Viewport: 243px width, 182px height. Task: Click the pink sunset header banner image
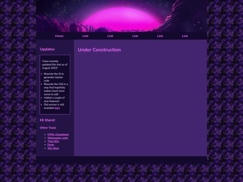click(x=121, y=16)
